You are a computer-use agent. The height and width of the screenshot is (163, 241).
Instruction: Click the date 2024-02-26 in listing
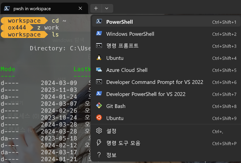[59, 110]
